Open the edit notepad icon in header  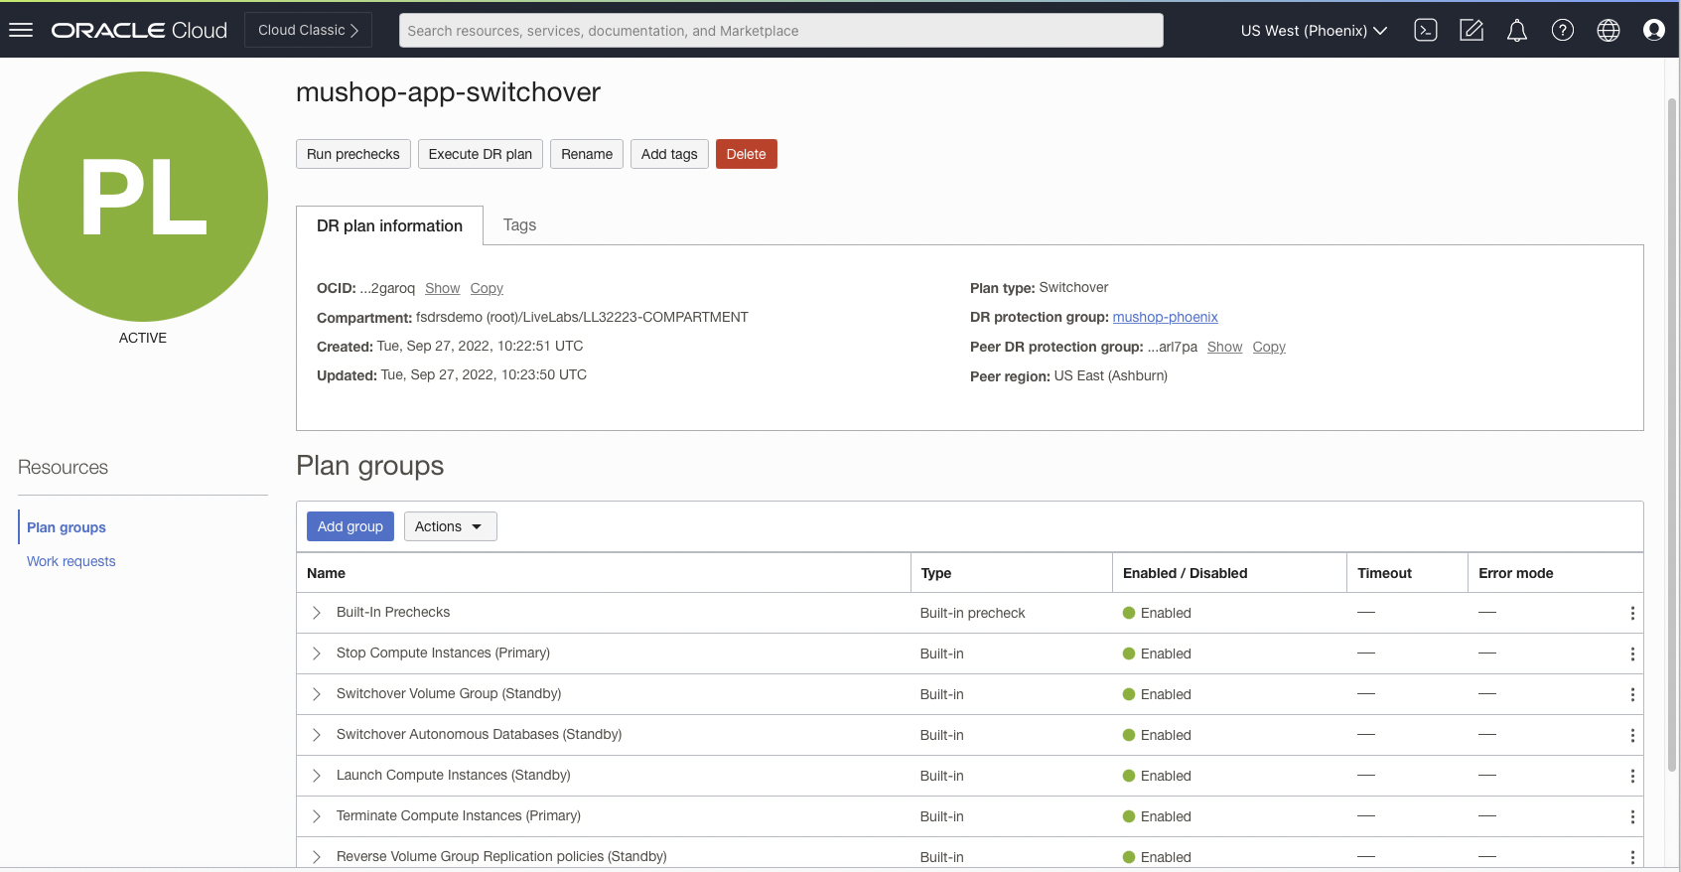point(1471,31)
